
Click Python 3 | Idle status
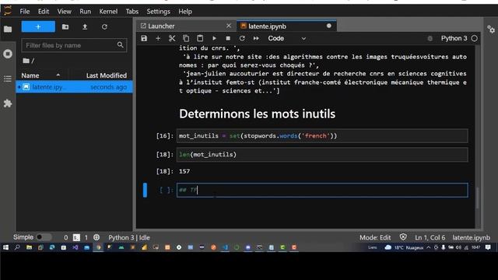coord(129,237)
